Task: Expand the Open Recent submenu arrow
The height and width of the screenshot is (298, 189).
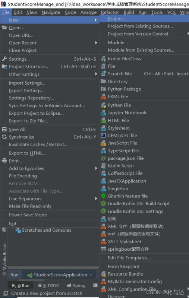Action: click(96, 43)
